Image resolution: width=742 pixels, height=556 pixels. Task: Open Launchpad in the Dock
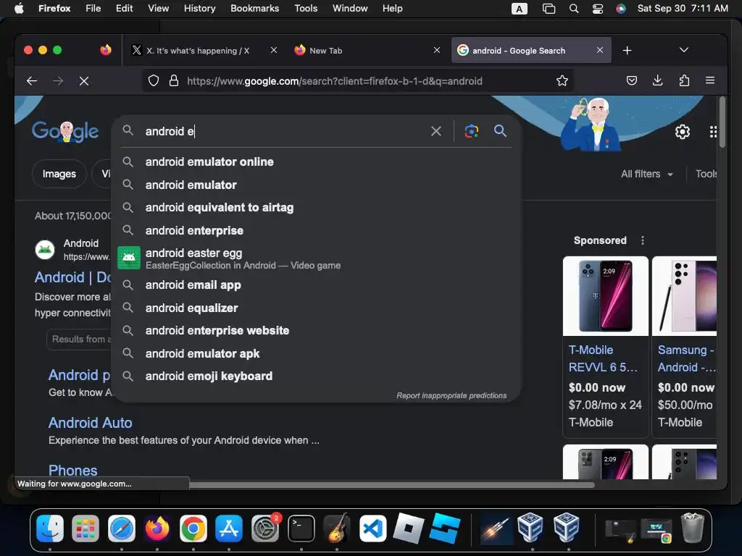pyautogui.click(x=86, y=528)
